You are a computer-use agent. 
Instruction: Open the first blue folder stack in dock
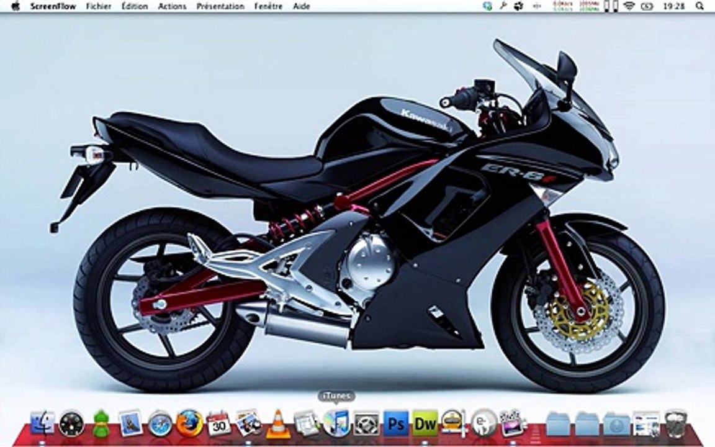click(x=557, y=424)
